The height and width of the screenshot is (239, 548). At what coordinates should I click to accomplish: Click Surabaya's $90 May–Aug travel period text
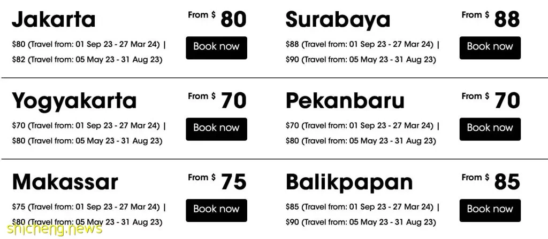[x=361, y=60]
